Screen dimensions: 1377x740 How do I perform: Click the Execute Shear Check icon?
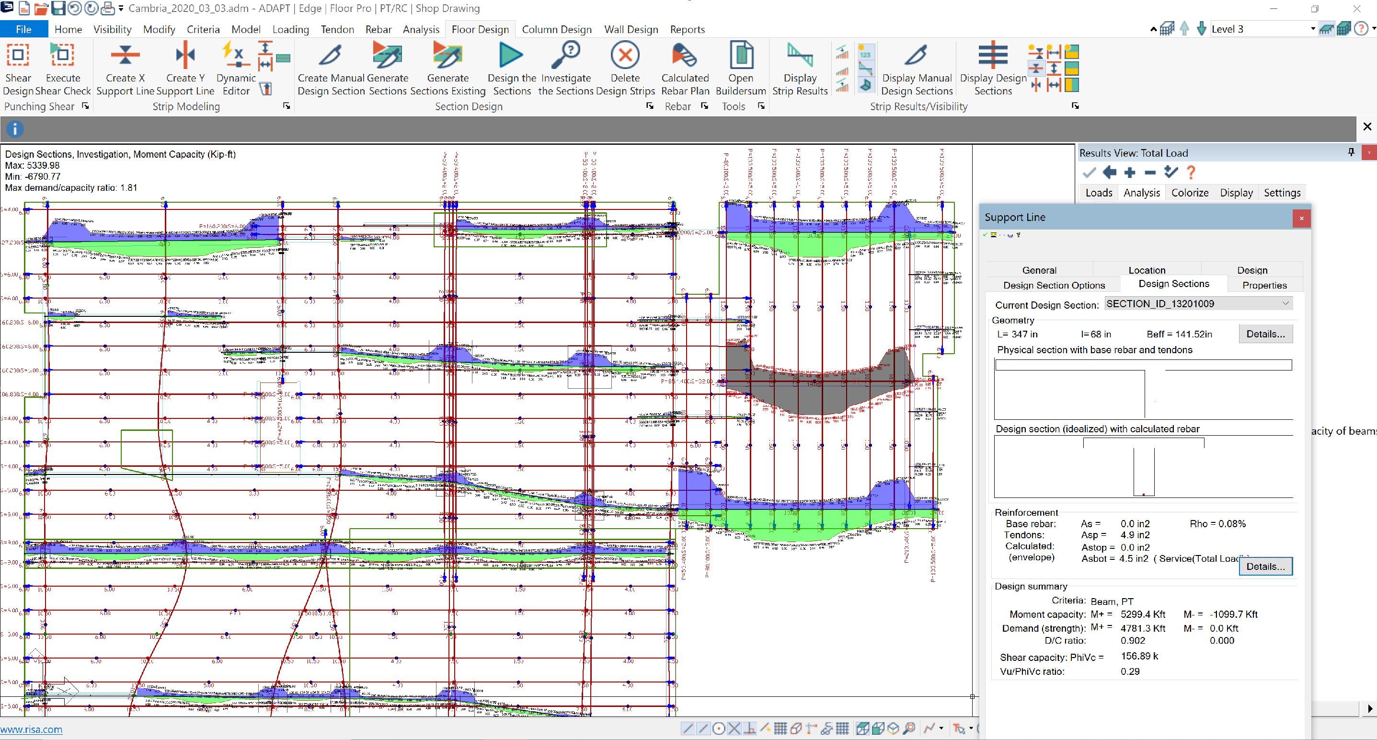63,55
